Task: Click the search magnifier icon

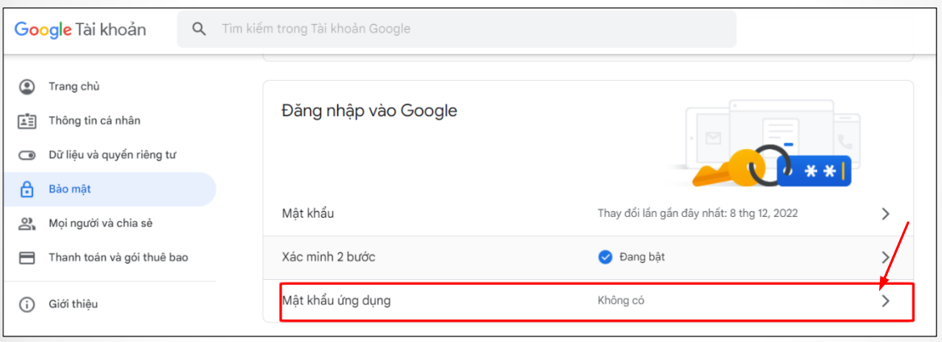Action: point(198,29)
